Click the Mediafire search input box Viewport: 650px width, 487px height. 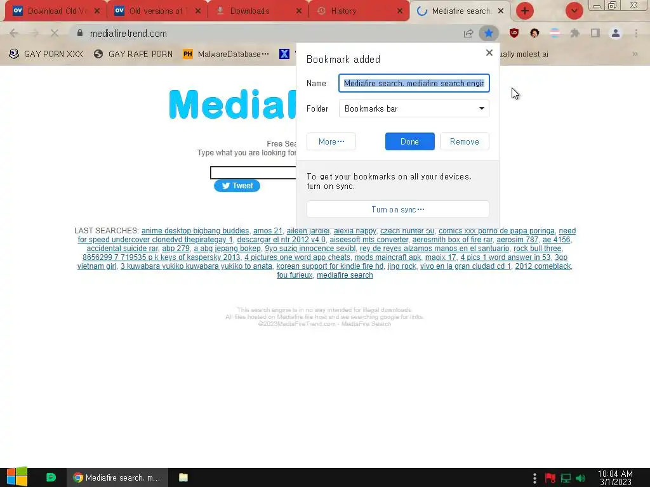click(253, 172)
